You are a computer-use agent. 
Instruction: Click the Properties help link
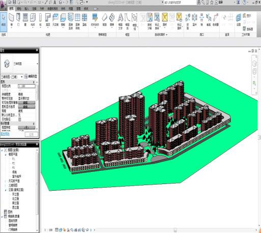(5, 134)
